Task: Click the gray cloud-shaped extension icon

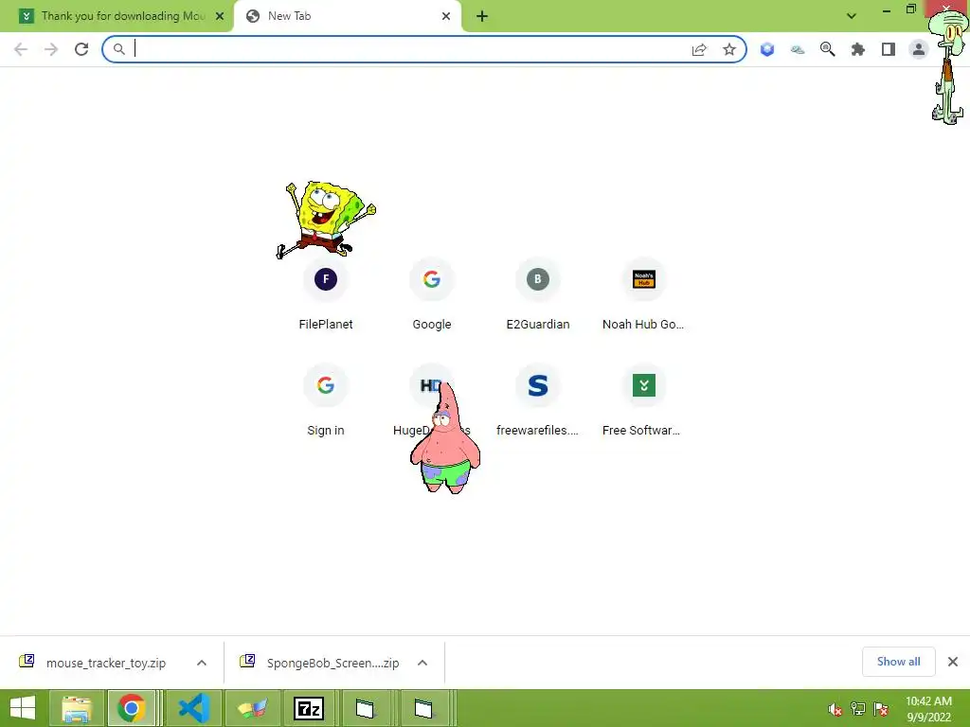Action: (x=798, y=49)
